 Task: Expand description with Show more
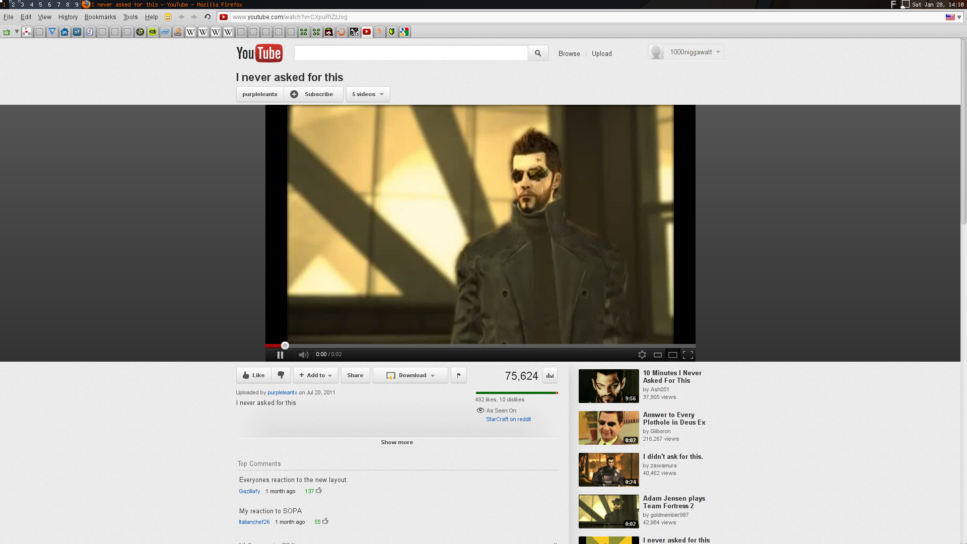pos(397,442)
